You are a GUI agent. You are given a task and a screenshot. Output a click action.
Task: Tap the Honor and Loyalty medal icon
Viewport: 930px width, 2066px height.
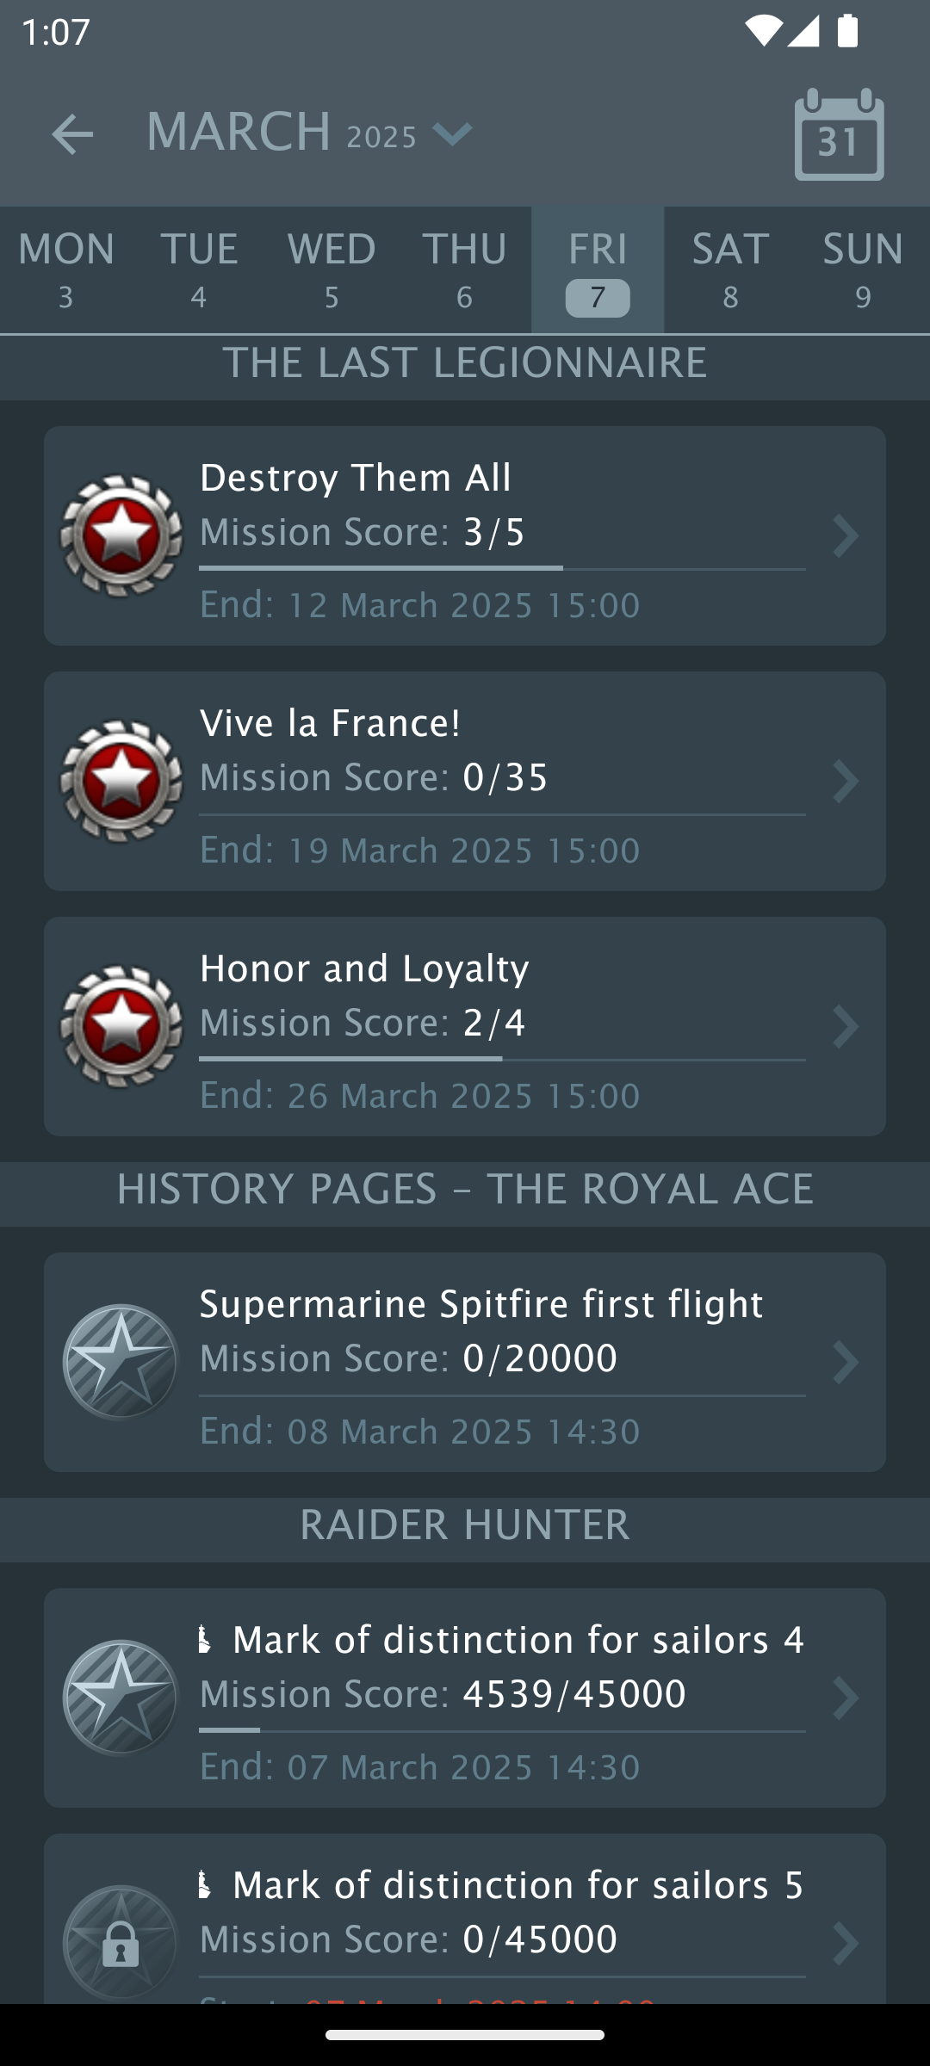click(x=121, y=1026)
